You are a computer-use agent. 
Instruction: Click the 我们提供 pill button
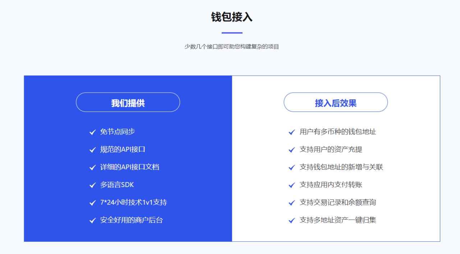click(128, 102)
